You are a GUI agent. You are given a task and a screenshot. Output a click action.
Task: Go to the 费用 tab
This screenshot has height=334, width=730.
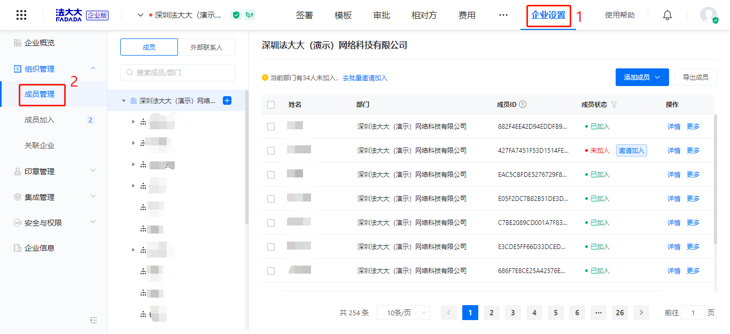[x=467, y=15]
